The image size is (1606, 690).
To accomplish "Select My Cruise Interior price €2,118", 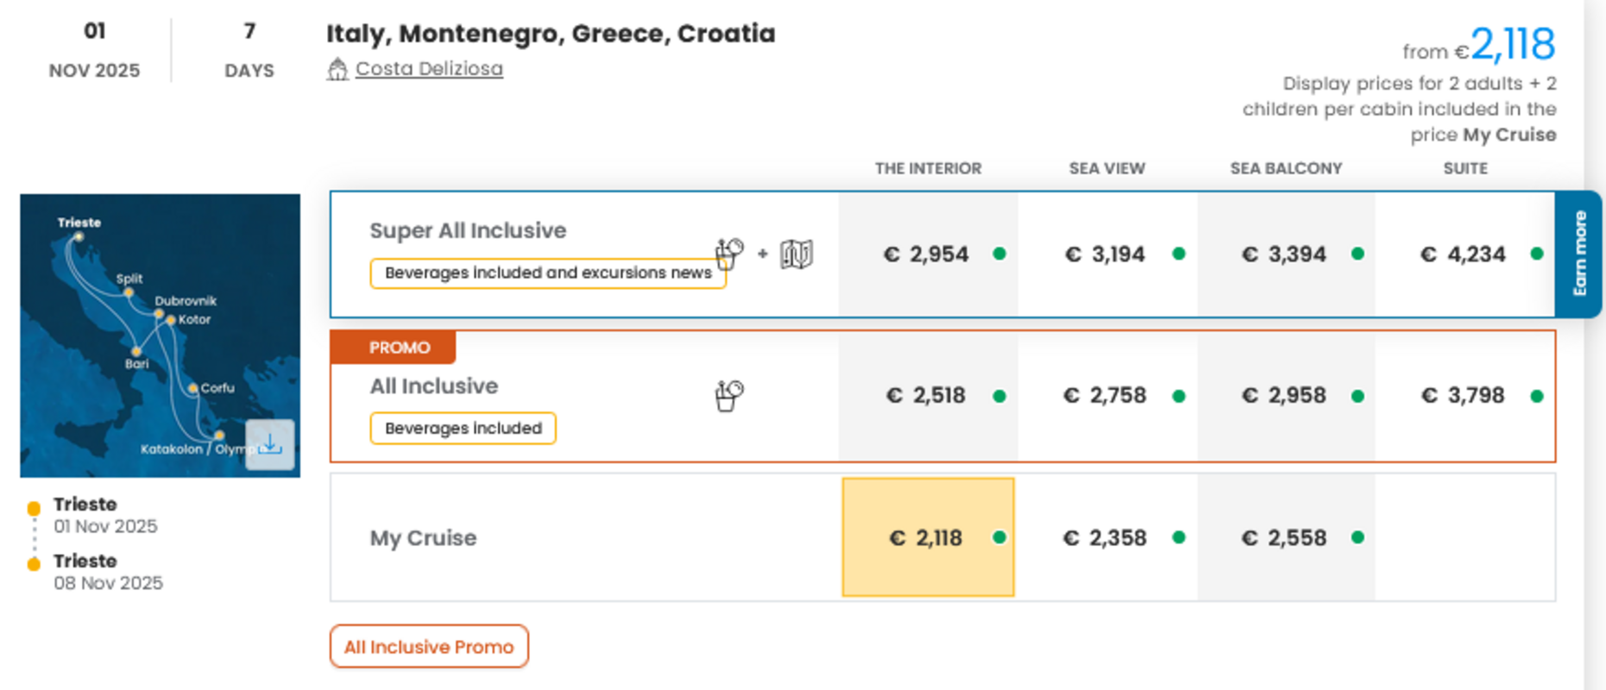I will [928, 537].
